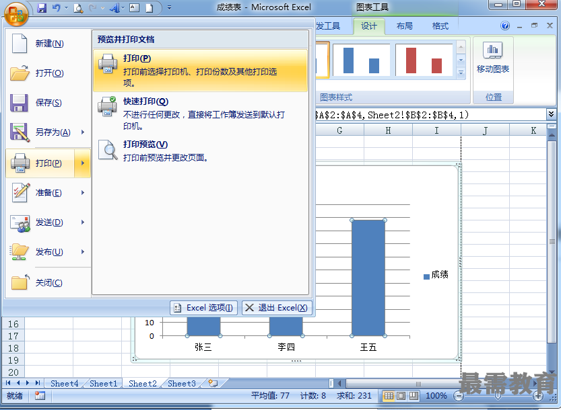The width and height of the screenshot is (561, 410).
Task: Select 保存(S) in Office menu
Action: (x=48, y=103)
